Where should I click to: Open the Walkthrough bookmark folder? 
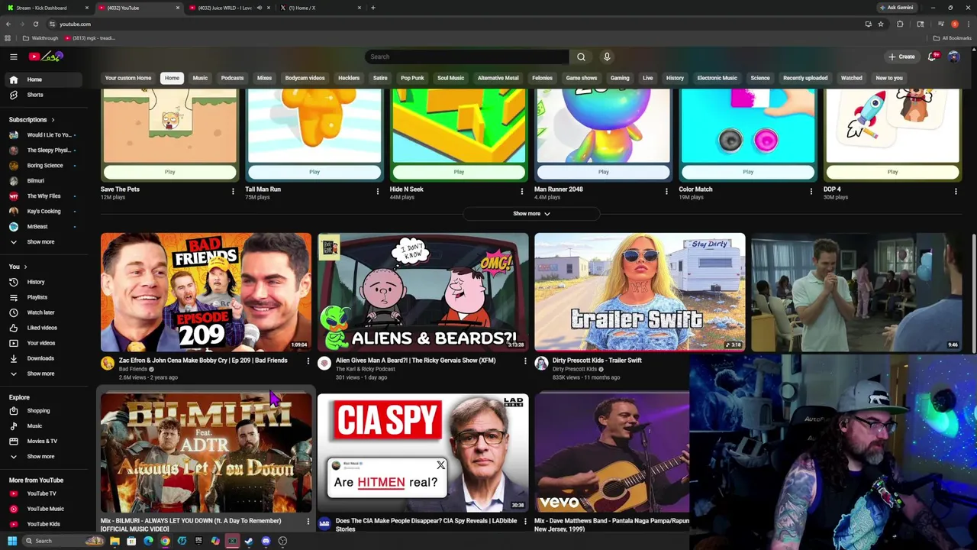tap(40, 38)
